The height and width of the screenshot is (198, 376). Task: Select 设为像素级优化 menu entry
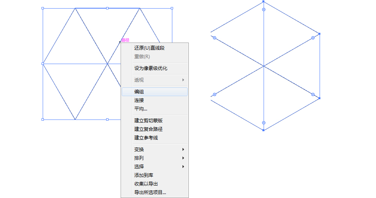155,68
